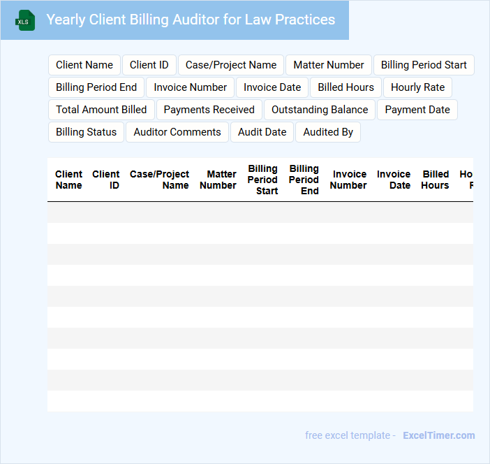Pick the Matter Number tag
This screenshot has height=464, width=490.
tap(329, 65)
